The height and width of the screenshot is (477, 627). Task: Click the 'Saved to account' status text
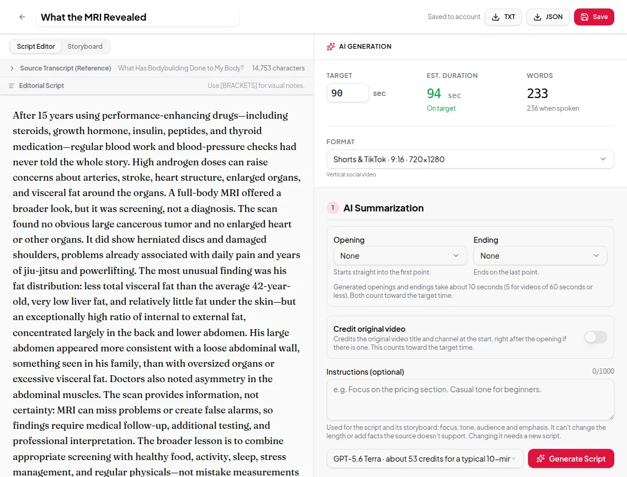pyautogui.click(x=453, y=17)
